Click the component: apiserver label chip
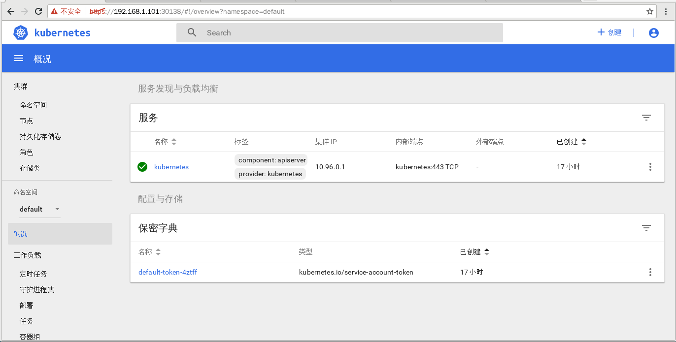676x342 pixels. coord(270,160)
